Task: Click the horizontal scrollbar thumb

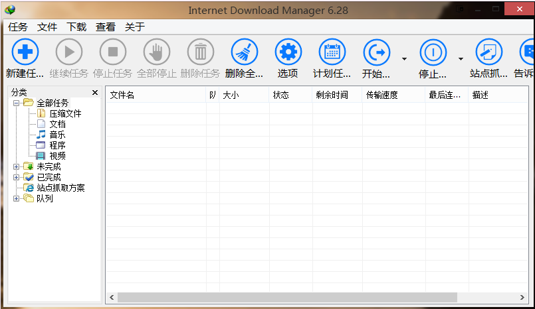Action: tap(287, 298)
